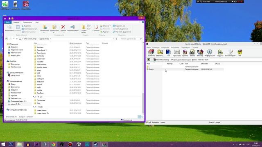This screenshot has height=147, width=262.
Task: Click WinRAR Найти (Find) binoculars icon
Action: pyautogui.click(x=192, y=53)
